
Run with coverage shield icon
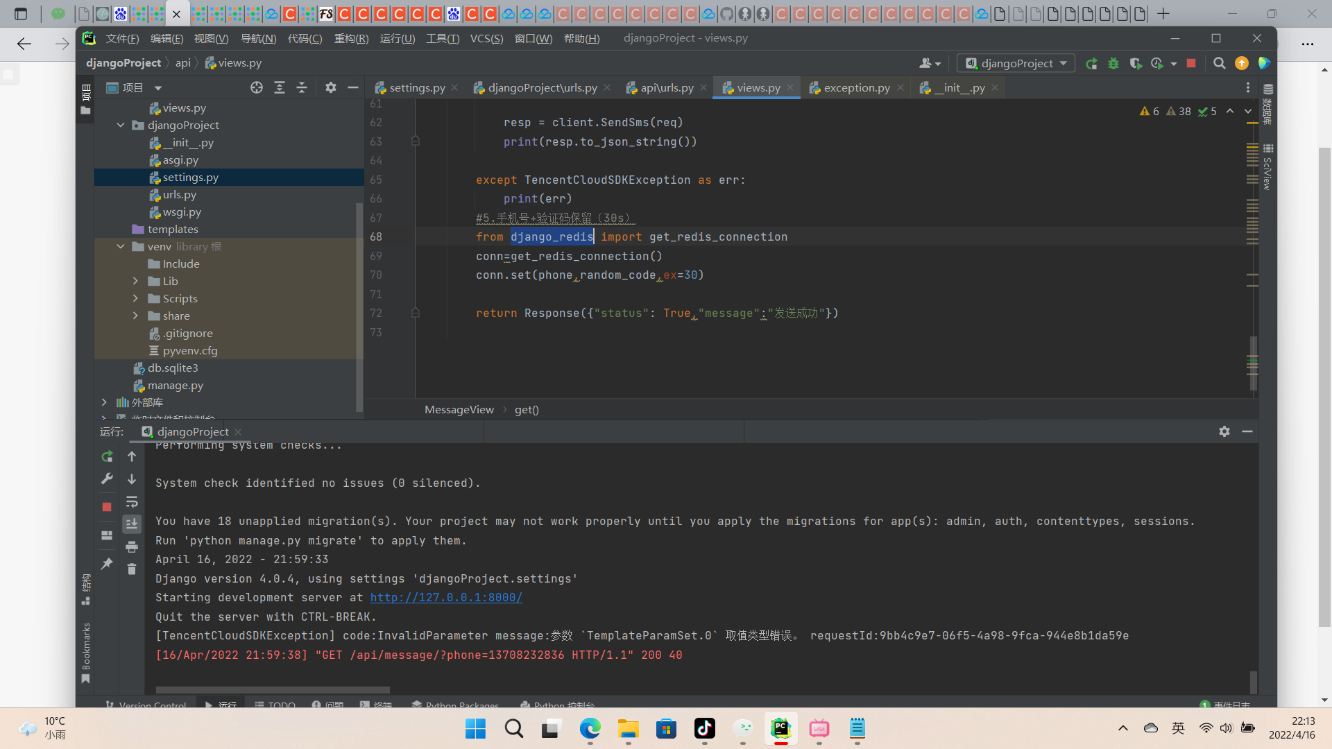1136,63
